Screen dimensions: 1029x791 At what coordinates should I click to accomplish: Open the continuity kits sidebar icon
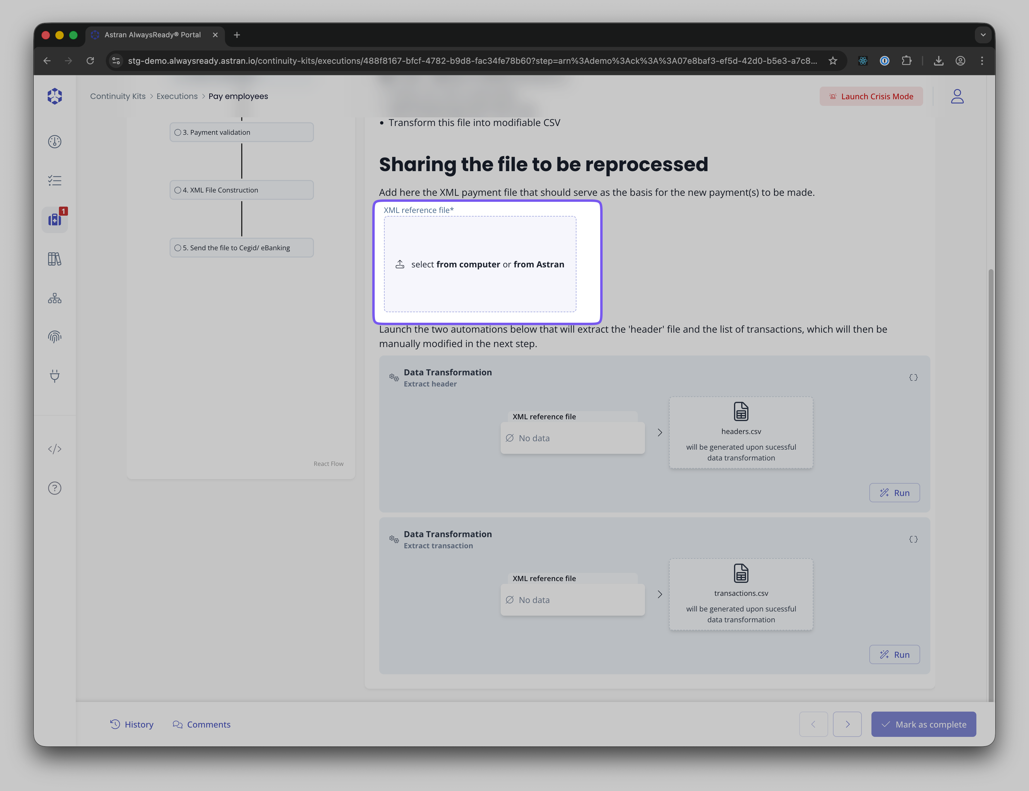pyautogui.click(x=55, y=220)
